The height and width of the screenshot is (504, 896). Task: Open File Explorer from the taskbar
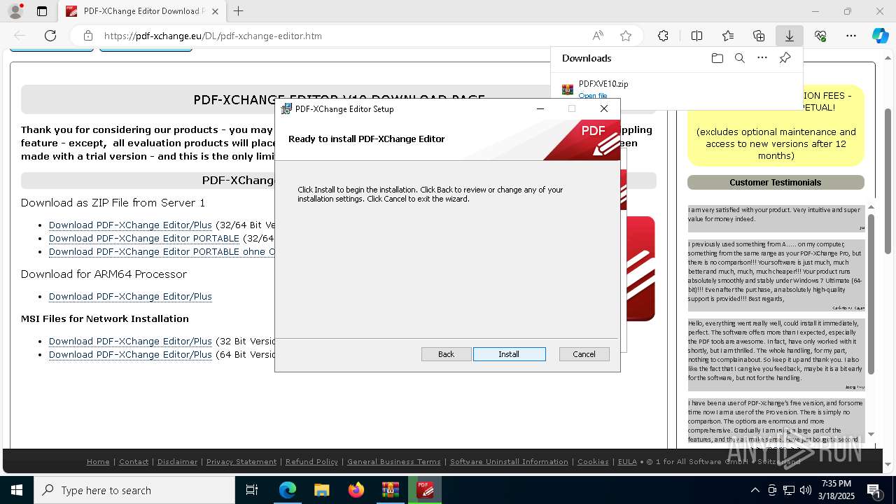[321, 490]
